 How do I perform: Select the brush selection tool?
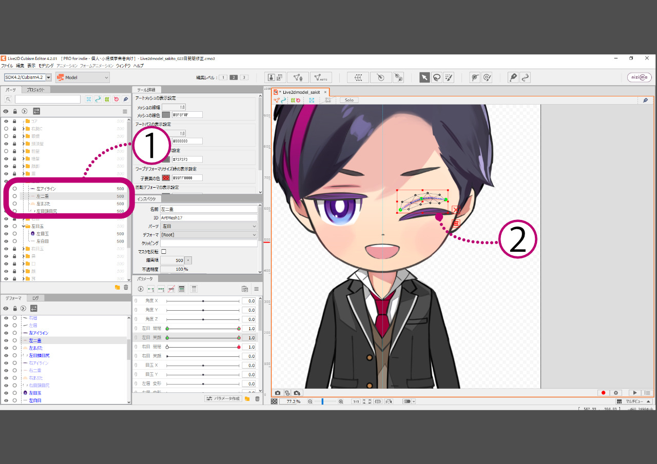449,77
